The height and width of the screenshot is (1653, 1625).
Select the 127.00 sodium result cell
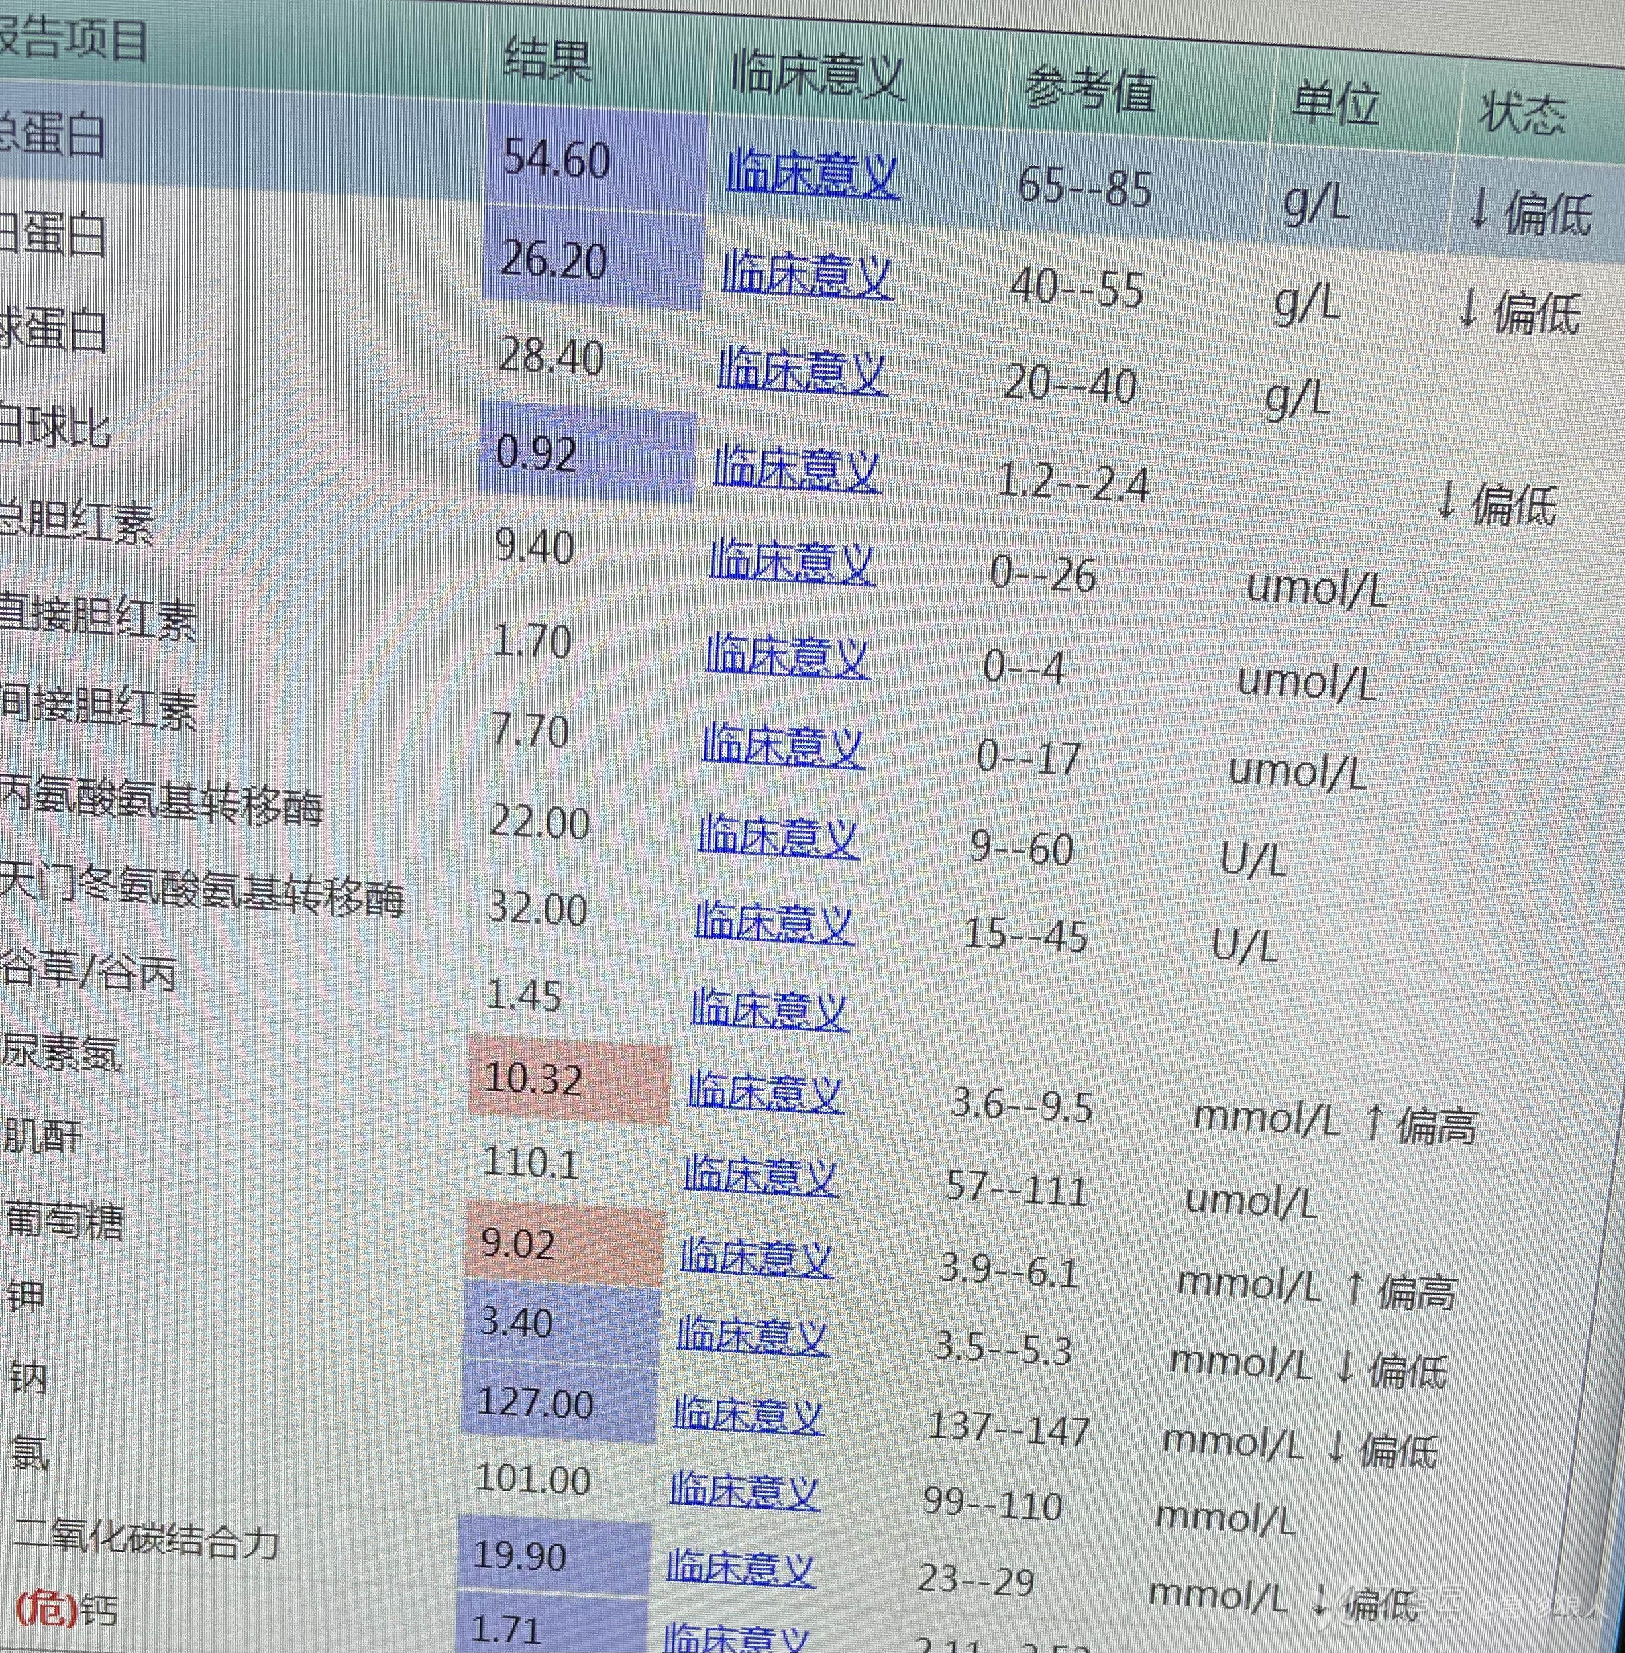[535, 1404]
